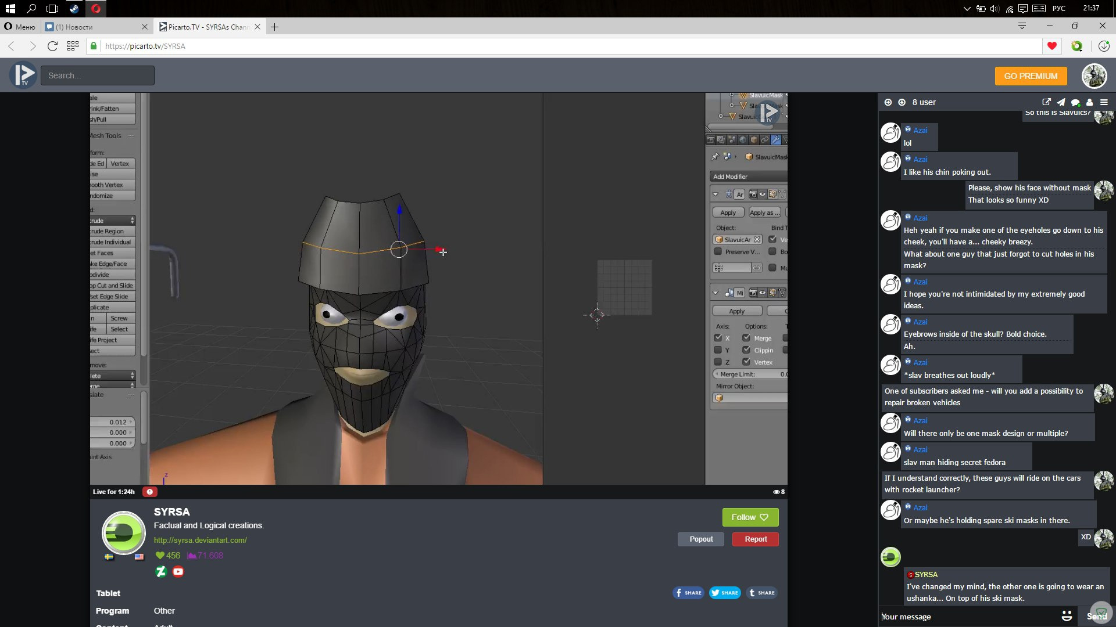Click the YouTube icon under SYRSA profile
Viewport: 1116px width, 627px height.
178,572
